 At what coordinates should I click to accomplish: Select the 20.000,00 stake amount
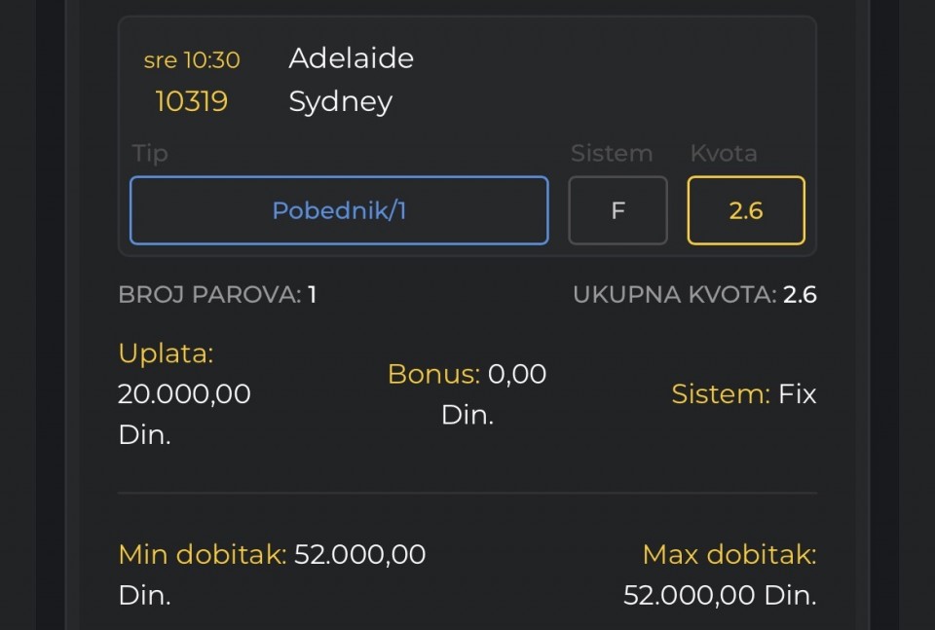[184, 394]
